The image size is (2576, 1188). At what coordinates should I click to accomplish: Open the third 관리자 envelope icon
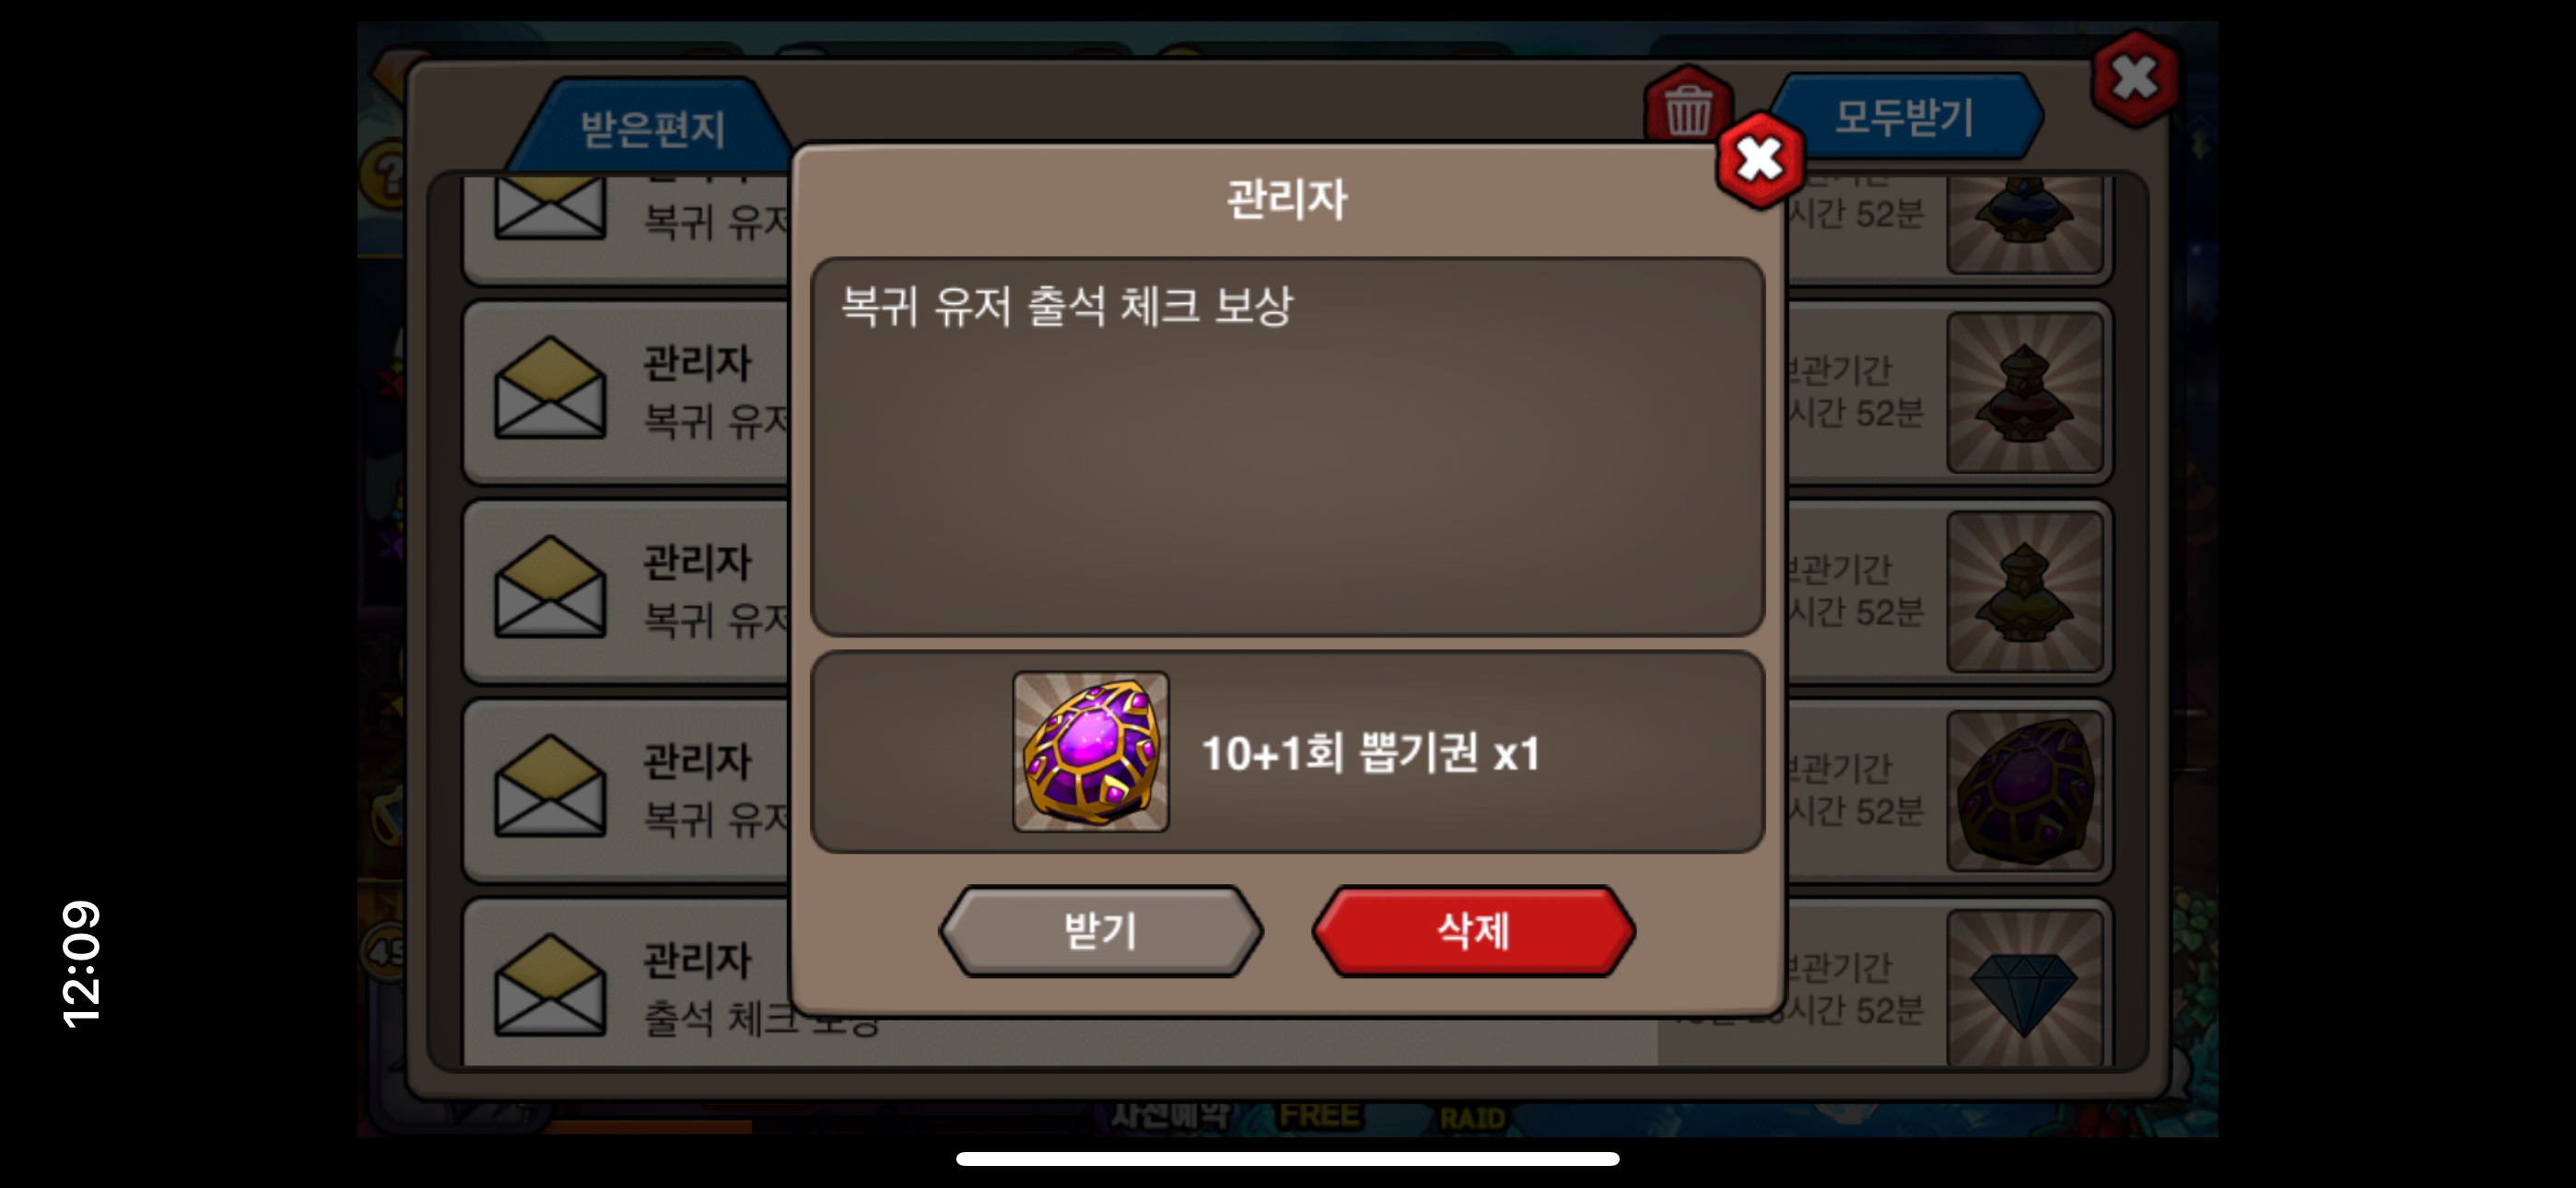pyautogui.click(x=550, y=587)
